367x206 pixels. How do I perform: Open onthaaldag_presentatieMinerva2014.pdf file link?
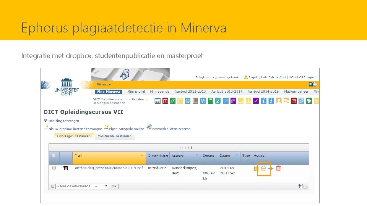[109, 168]
